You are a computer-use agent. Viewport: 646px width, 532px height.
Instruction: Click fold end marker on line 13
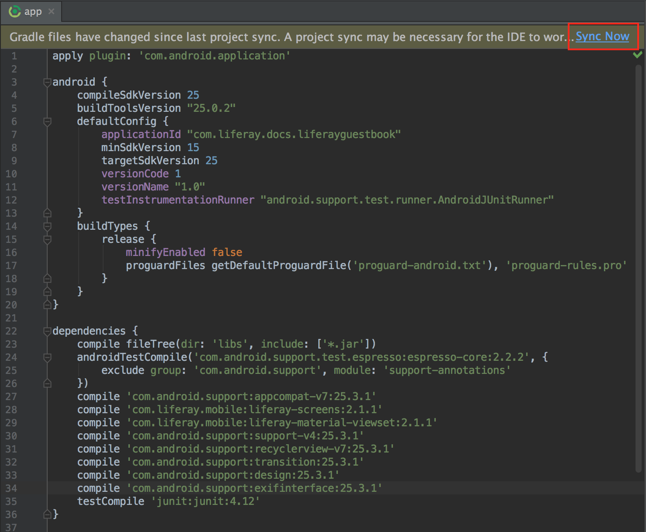(47, 213)
